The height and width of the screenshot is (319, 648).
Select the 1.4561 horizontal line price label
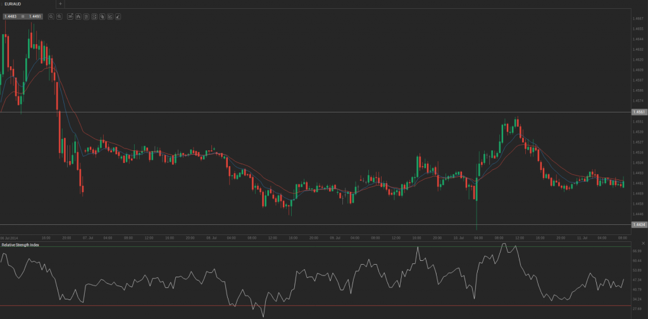pos(639,112)
